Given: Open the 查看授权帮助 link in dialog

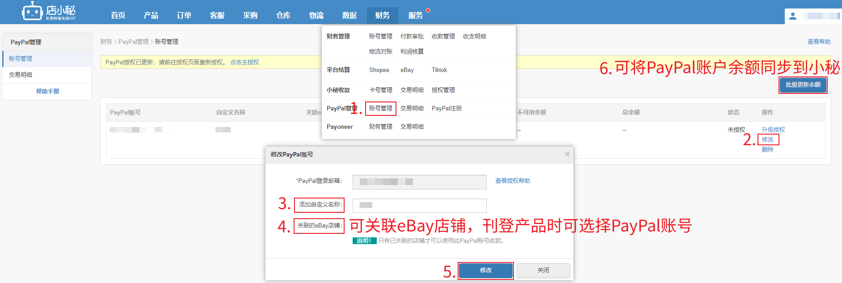Looking at the screenshot, I should coord(513,181).
